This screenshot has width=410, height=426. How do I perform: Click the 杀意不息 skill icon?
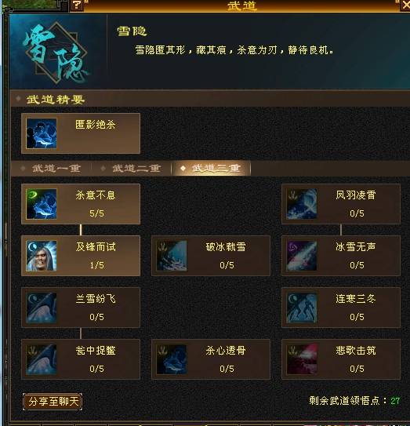point(42,204)
